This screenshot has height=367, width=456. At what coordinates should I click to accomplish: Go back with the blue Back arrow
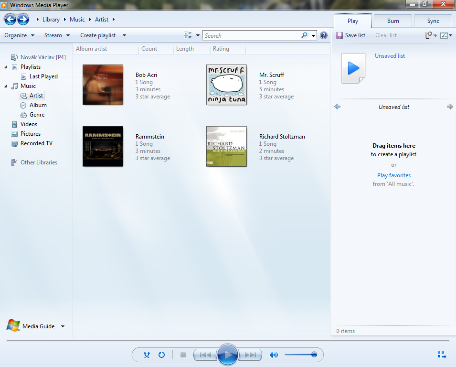click(10, 20)
